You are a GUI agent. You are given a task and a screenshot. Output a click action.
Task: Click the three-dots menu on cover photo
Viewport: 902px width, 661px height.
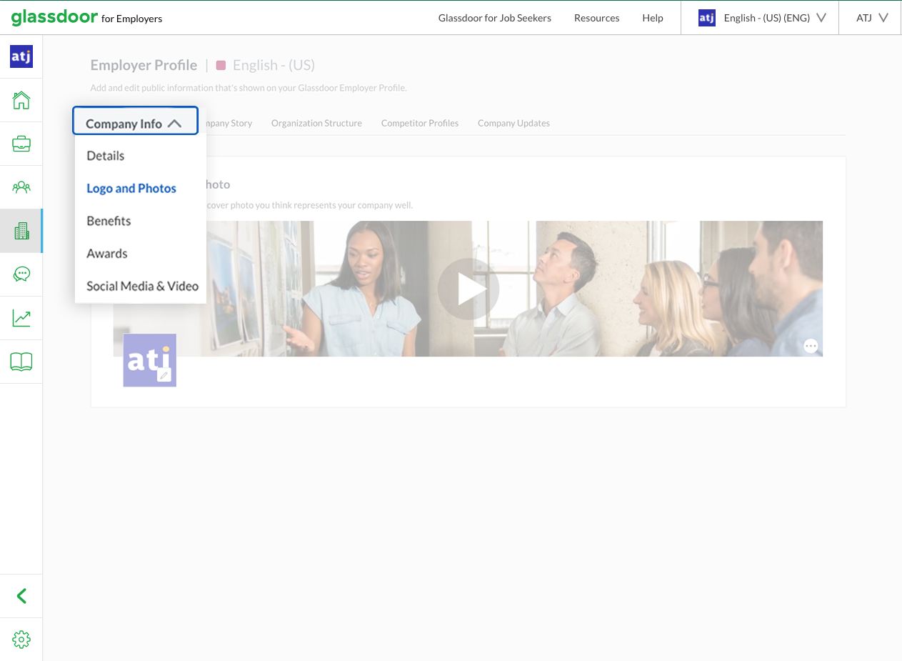point(811,345)
